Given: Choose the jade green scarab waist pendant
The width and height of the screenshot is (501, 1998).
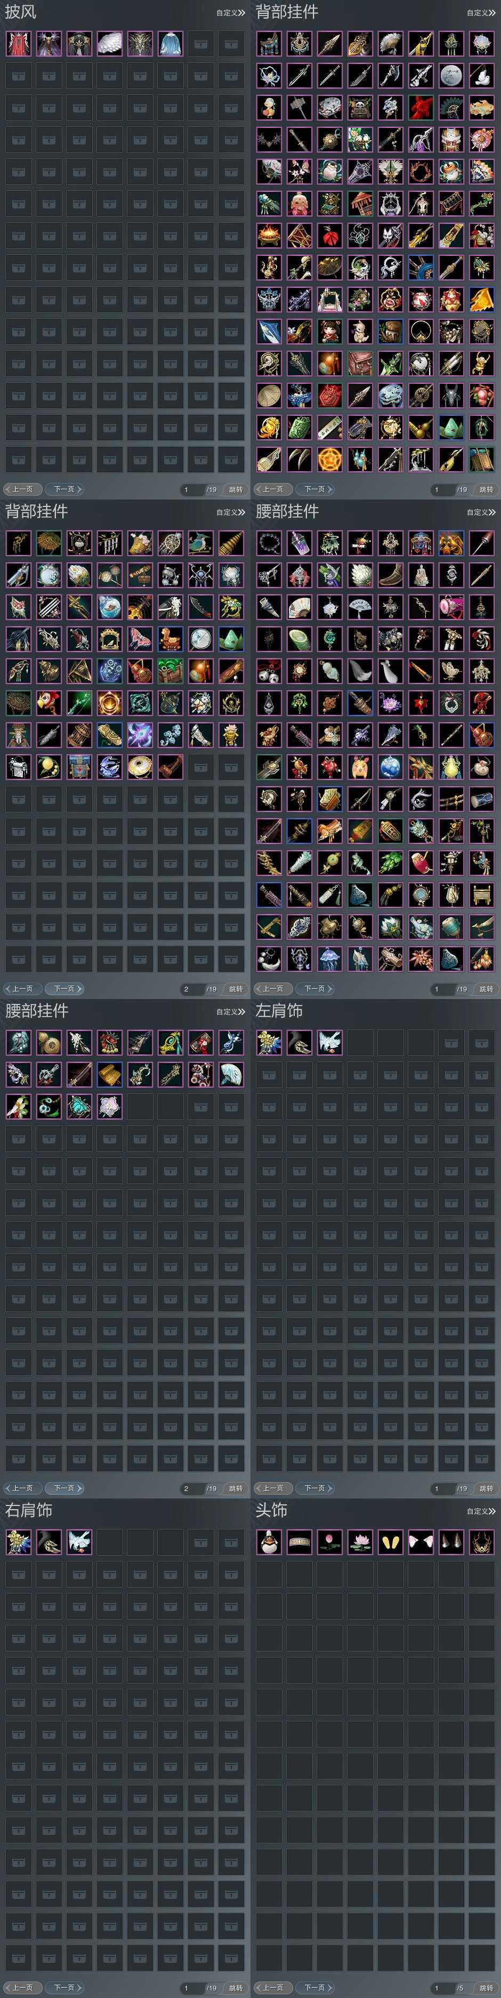Looking at the screenshot, I should pyautogui.click(x=79, y=1106).
